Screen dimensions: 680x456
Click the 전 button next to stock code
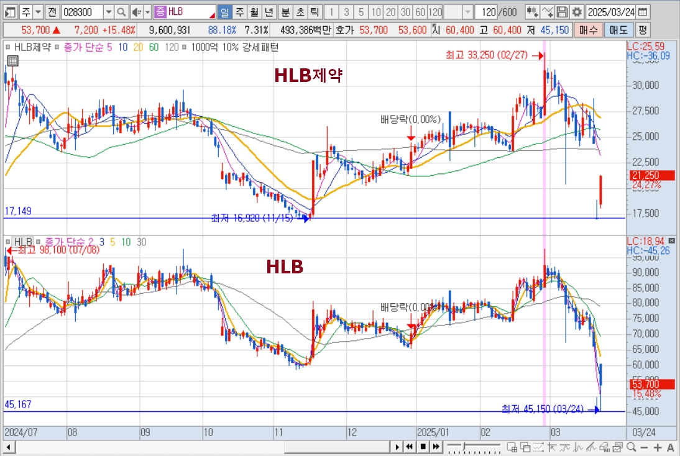click(x=52, y=12)
